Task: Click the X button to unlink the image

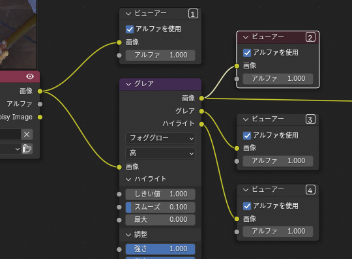Action: (27, 134)
